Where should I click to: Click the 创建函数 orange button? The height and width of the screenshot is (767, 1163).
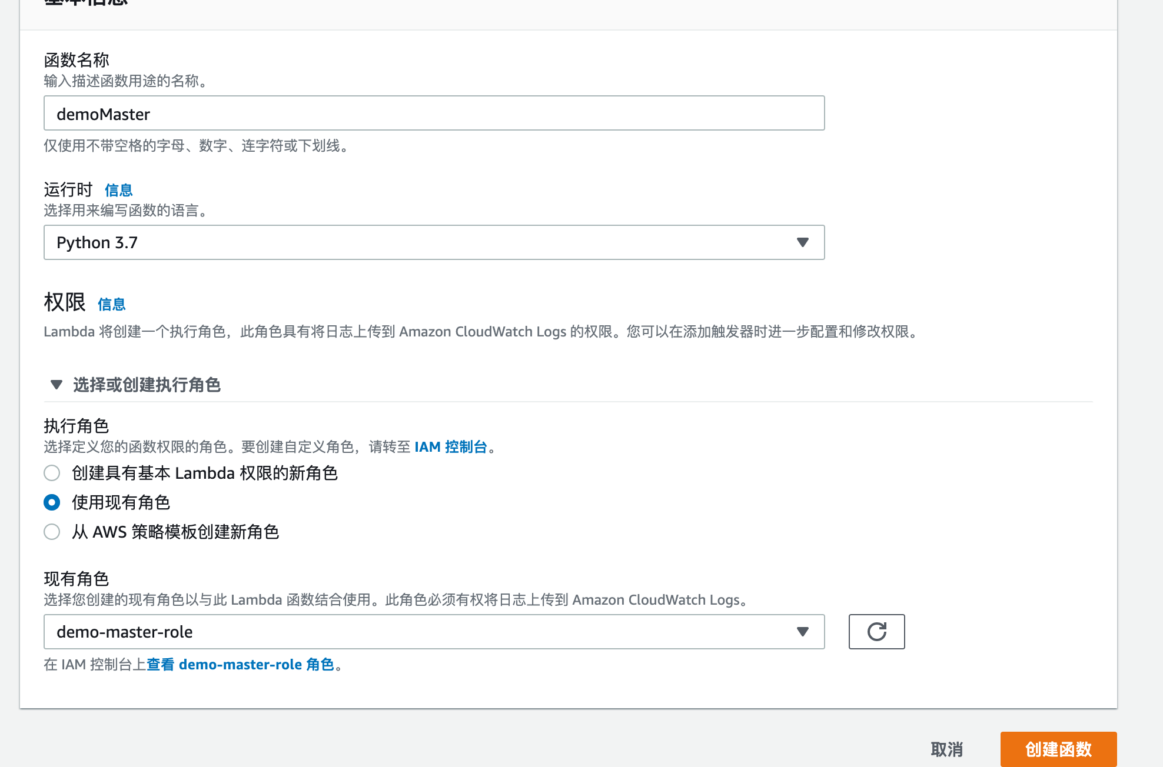(1058, 749)
